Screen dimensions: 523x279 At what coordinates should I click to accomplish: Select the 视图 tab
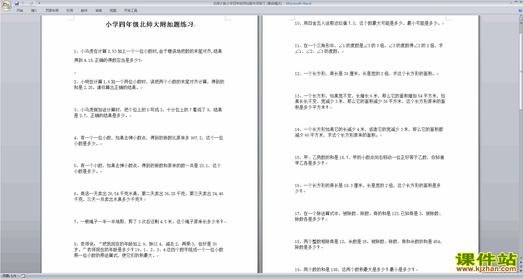(x=113, y=10)
